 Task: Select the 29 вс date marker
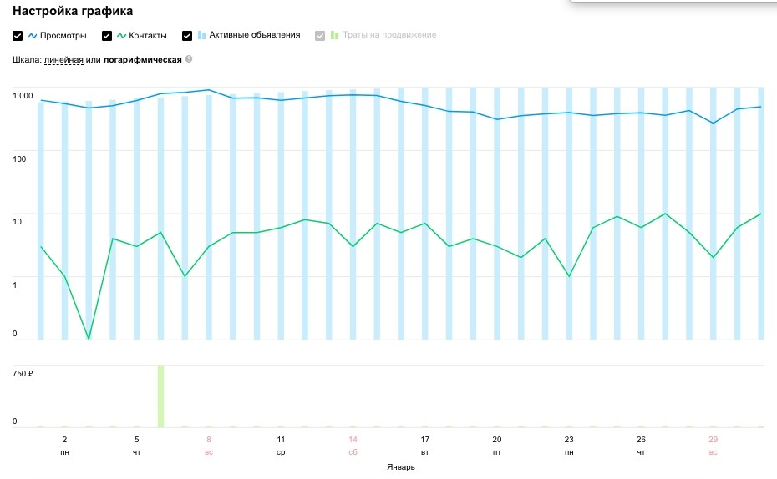(x=713, y=445)
